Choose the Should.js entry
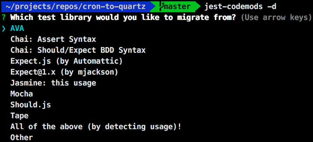The height and width of the screenshot is (142, 313). pos(31,105)
